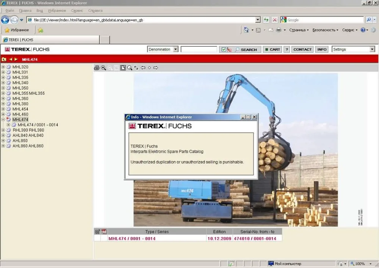Click the greyed-out zoom out magnifier
This screenshot has height=268, width=379.
[110, 68]
